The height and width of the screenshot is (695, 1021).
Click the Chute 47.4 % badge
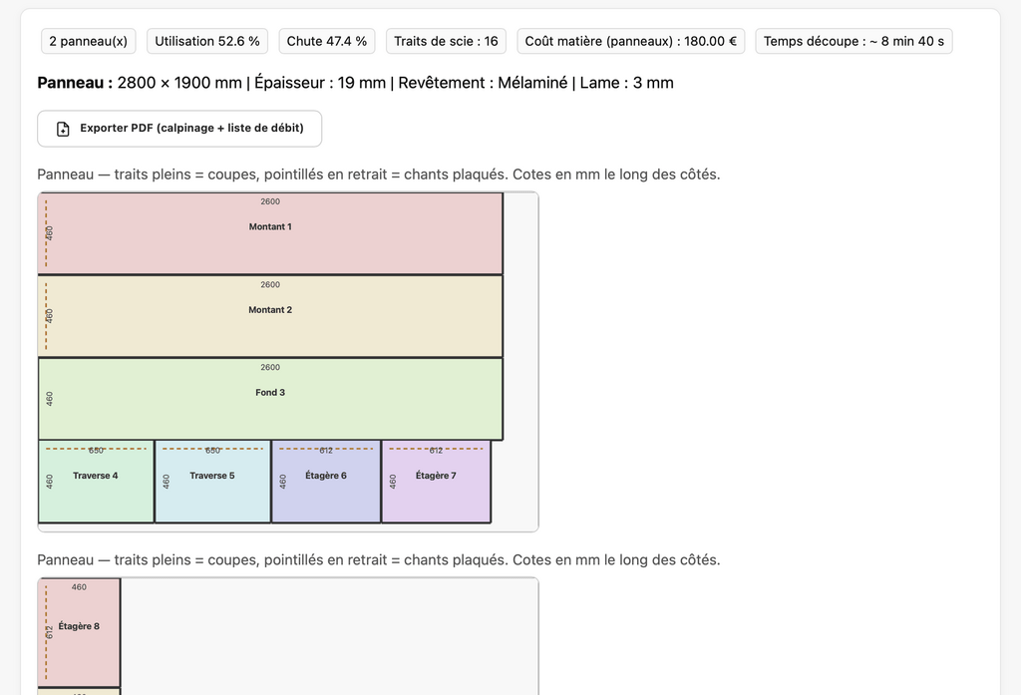point(326,41)
